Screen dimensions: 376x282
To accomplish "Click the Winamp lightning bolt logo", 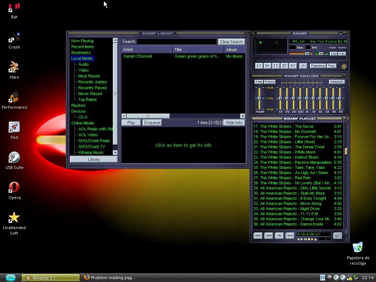I will tap(344, 66).
